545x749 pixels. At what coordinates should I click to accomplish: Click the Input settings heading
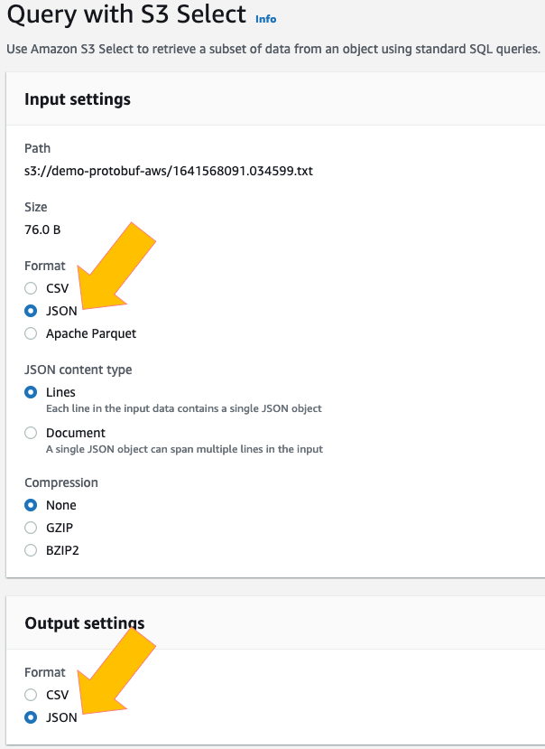tap(78, 99)
